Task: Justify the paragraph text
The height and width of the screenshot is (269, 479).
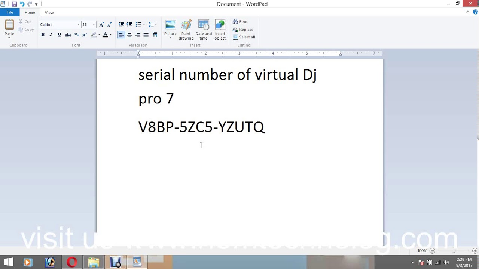Action: pyautogui.click(x=146, y=35)
